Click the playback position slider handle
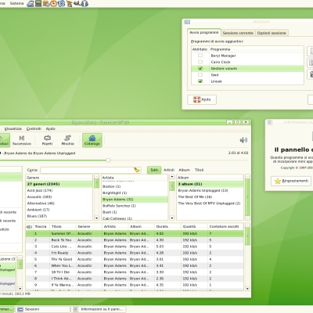This screenshot has height=313, width=313. pos(108,160)
